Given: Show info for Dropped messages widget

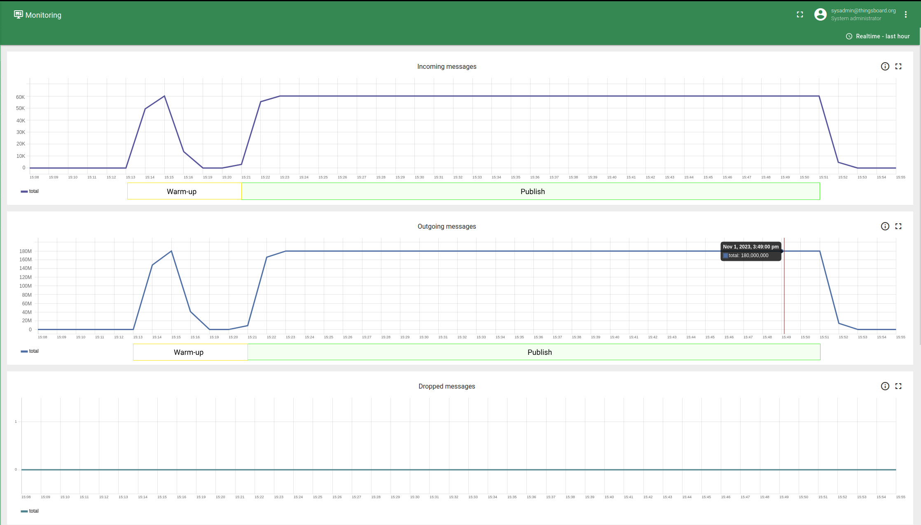Looking at the screenshot, I should point(885,386).
